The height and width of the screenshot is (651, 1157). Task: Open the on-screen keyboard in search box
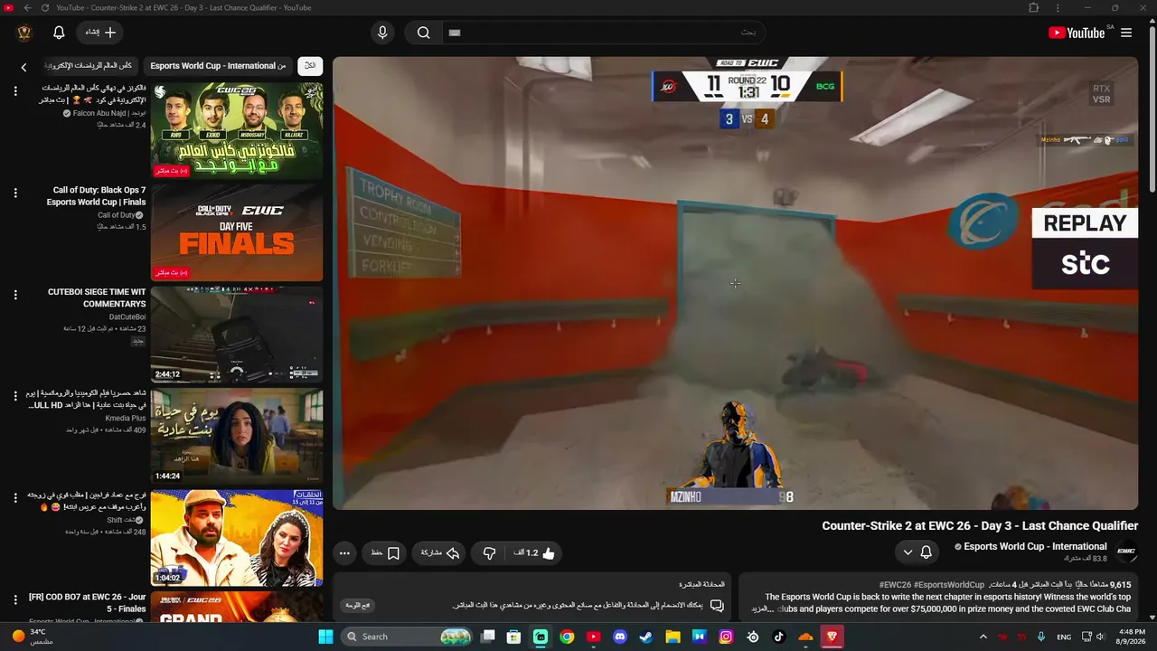(x=455, y=33)
